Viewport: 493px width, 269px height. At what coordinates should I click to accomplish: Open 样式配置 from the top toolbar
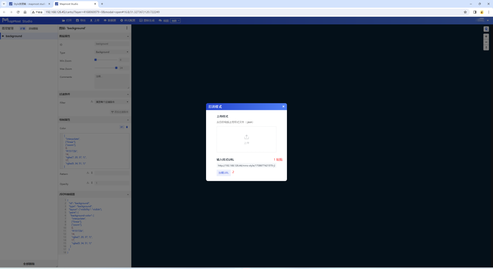[x=128, y=21]
